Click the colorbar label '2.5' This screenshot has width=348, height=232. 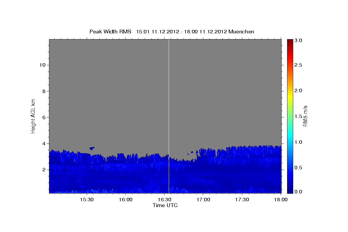[x=299, y=65]
